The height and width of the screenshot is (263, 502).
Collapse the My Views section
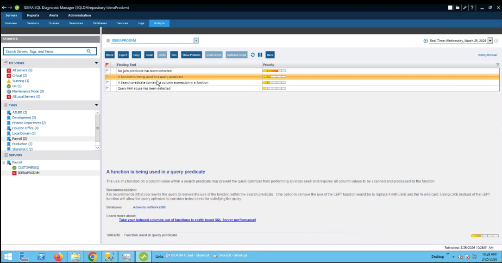pyautogui.click(x=96, y=63)
